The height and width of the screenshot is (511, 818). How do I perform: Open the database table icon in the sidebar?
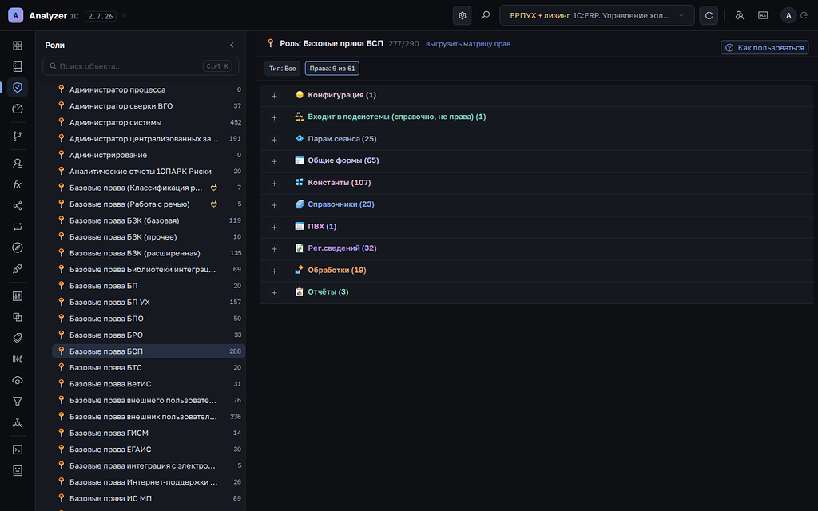(18, 66)
